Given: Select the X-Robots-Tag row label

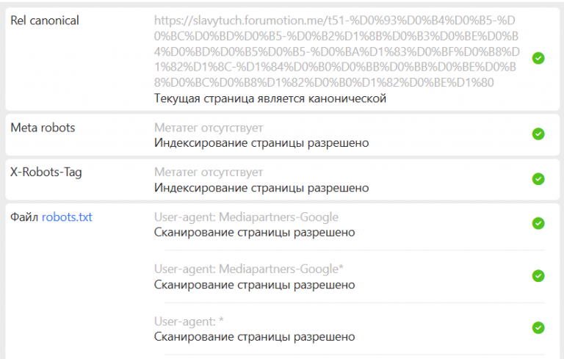Looking at the screenshot, I should pos(46,173).
